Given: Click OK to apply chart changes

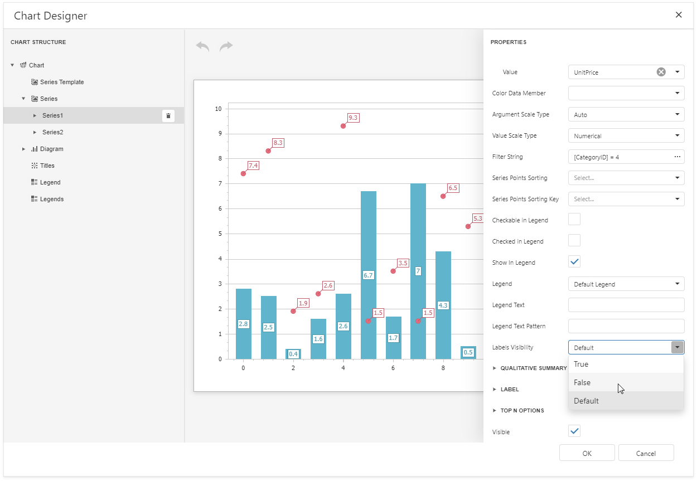Looking at the screenshot, I should coord(587,453).
